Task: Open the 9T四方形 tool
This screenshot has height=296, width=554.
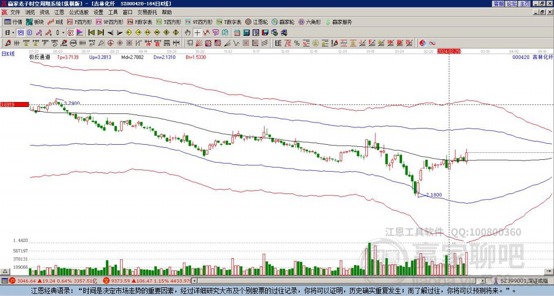Action: [199, 22]
